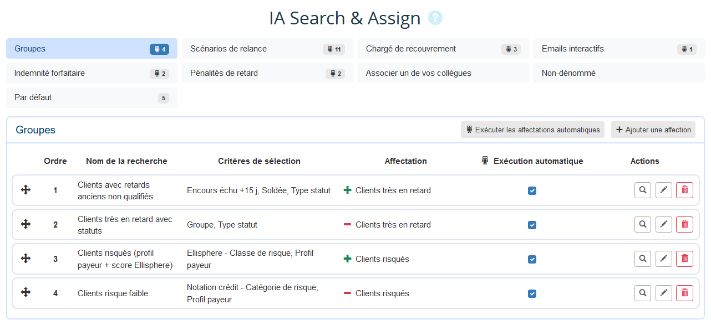Select the Pénalités de retard tab

(x=267, y=73)
